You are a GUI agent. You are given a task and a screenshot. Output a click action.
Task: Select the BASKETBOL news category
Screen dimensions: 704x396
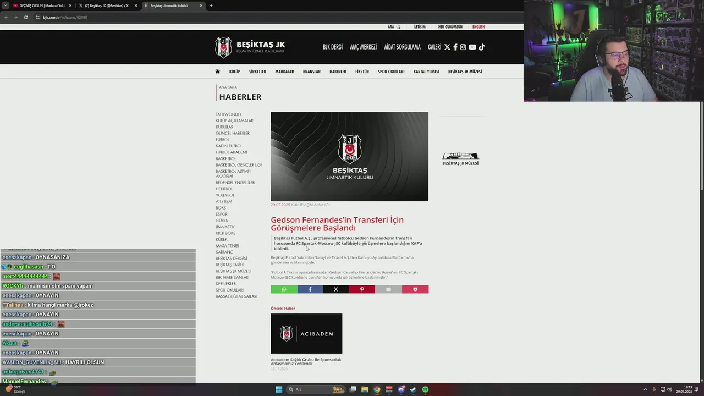[226, 159]
